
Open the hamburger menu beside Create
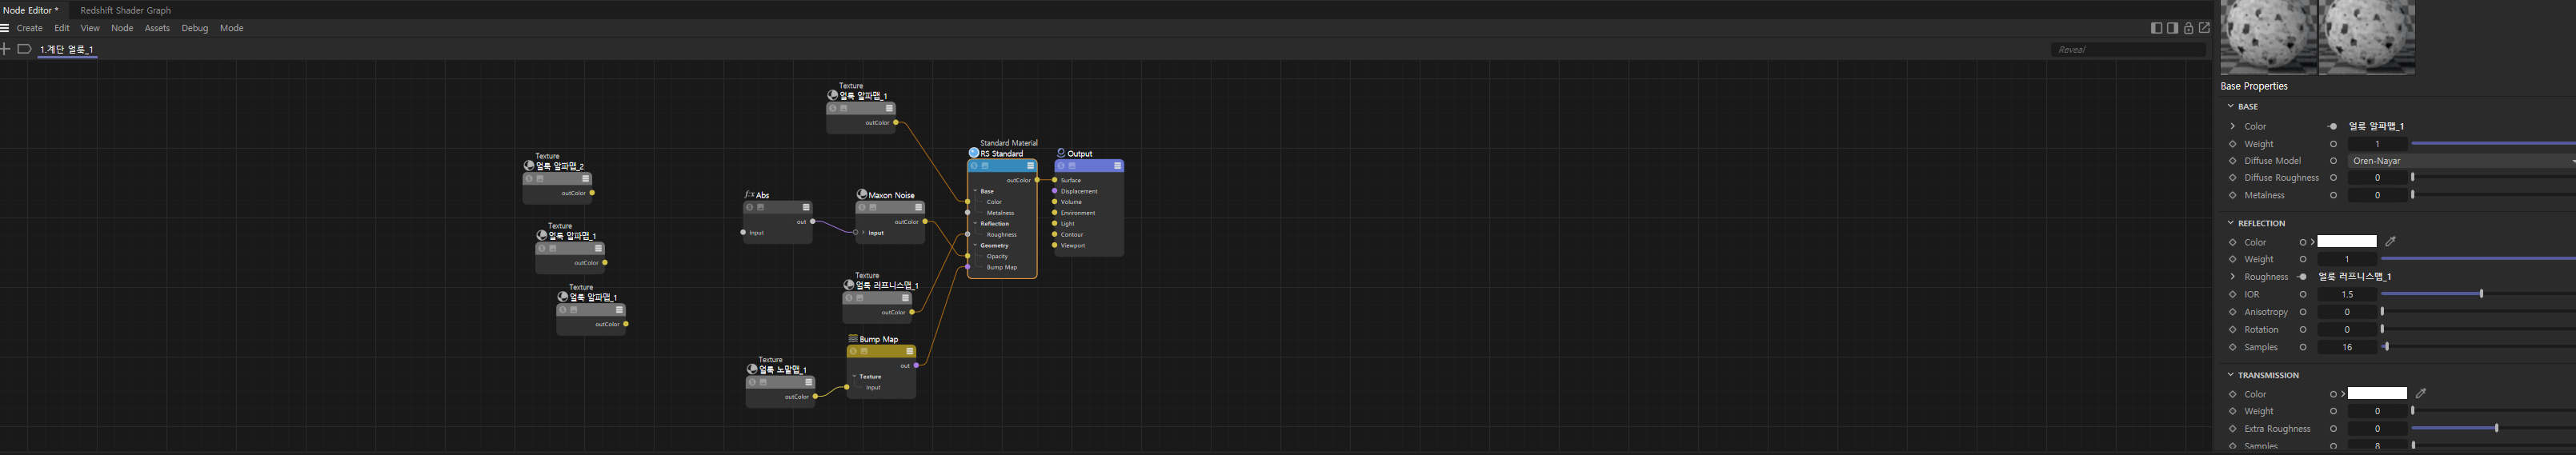pos(5,28)
